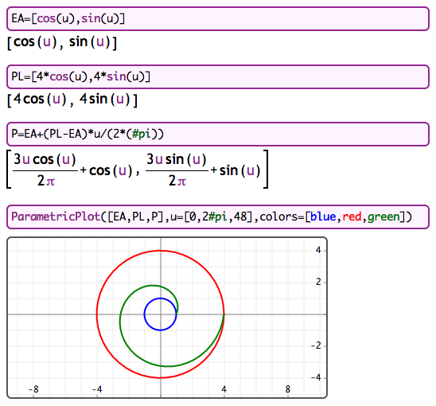The width and height of the screenshot is (436, 406).
Task: Click the 3u sin(u) over 2π fraction
Action: tap(177, 170)
